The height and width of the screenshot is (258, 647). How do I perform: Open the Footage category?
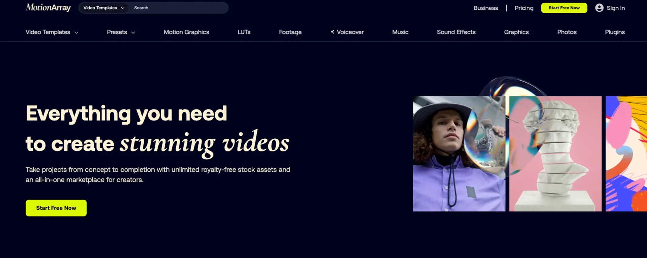click(290, 32)
